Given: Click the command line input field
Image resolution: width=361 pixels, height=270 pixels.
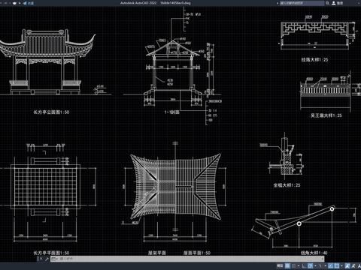Looking at the screenshot, I should [190, 259].
